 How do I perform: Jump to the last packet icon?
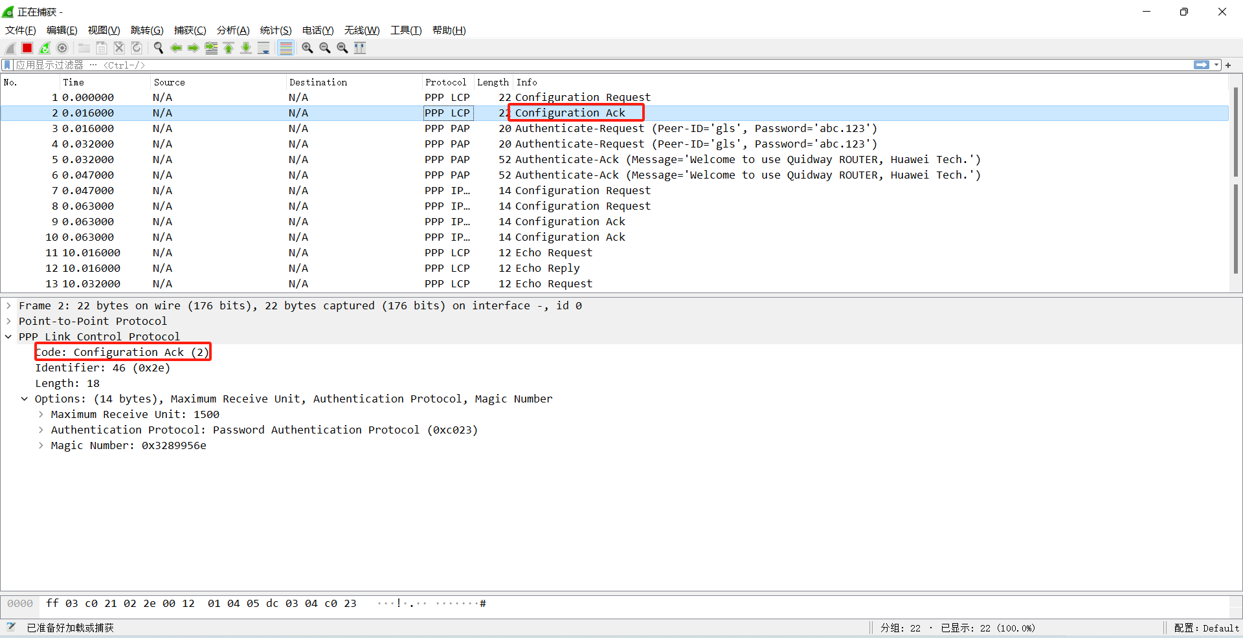click(x=246, y=48)
